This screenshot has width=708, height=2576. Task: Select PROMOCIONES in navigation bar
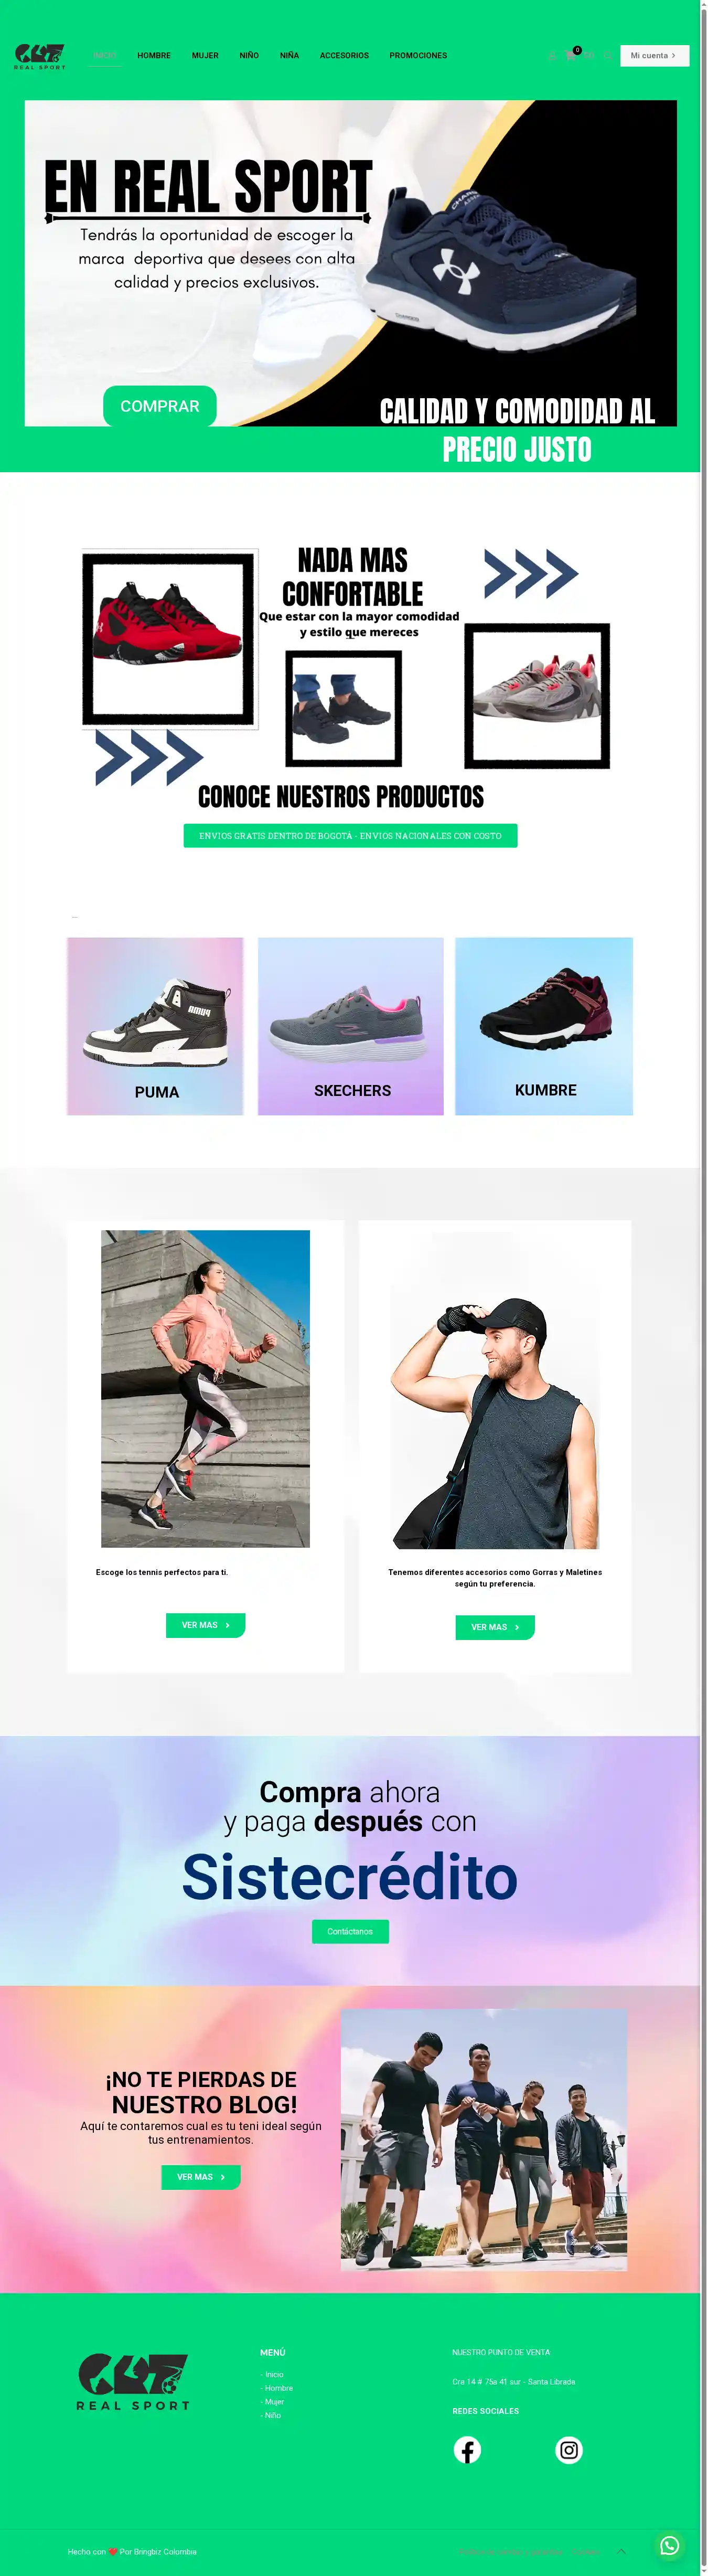coord(418,56)
